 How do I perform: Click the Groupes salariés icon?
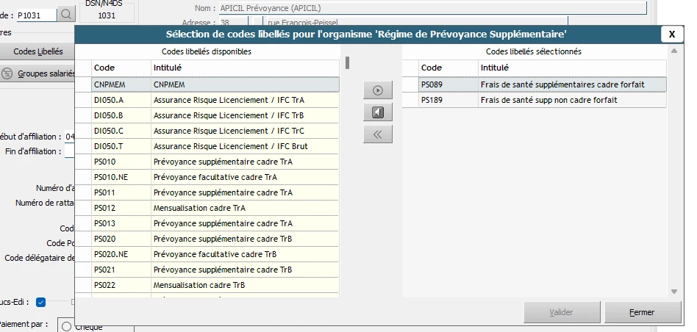click(7, 73)
